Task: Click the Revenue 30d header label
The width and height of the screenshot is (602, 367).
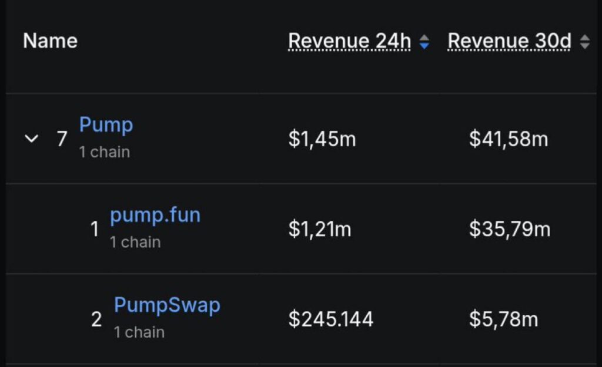Action: click(509, 42)
